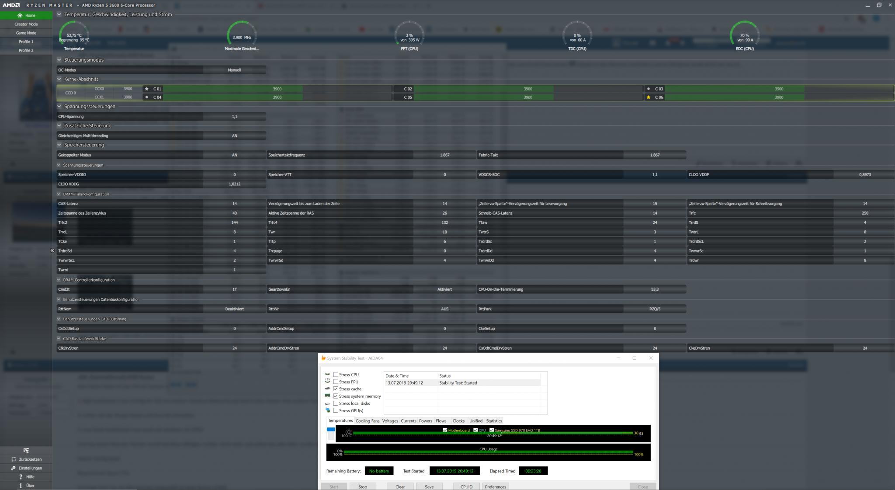Screen dimensions: 895x490
Task: Enable the Stress CPU checkbox
Action: pyautogui.click(x=336, y=375)
